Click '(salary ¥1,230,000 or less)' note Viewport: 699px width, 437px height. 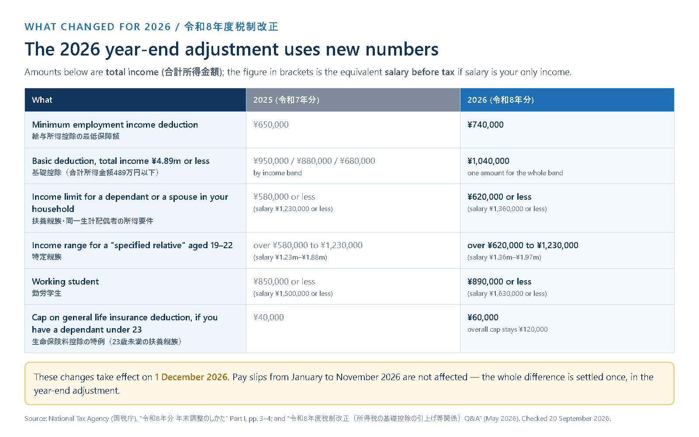(x=293, y=209)
